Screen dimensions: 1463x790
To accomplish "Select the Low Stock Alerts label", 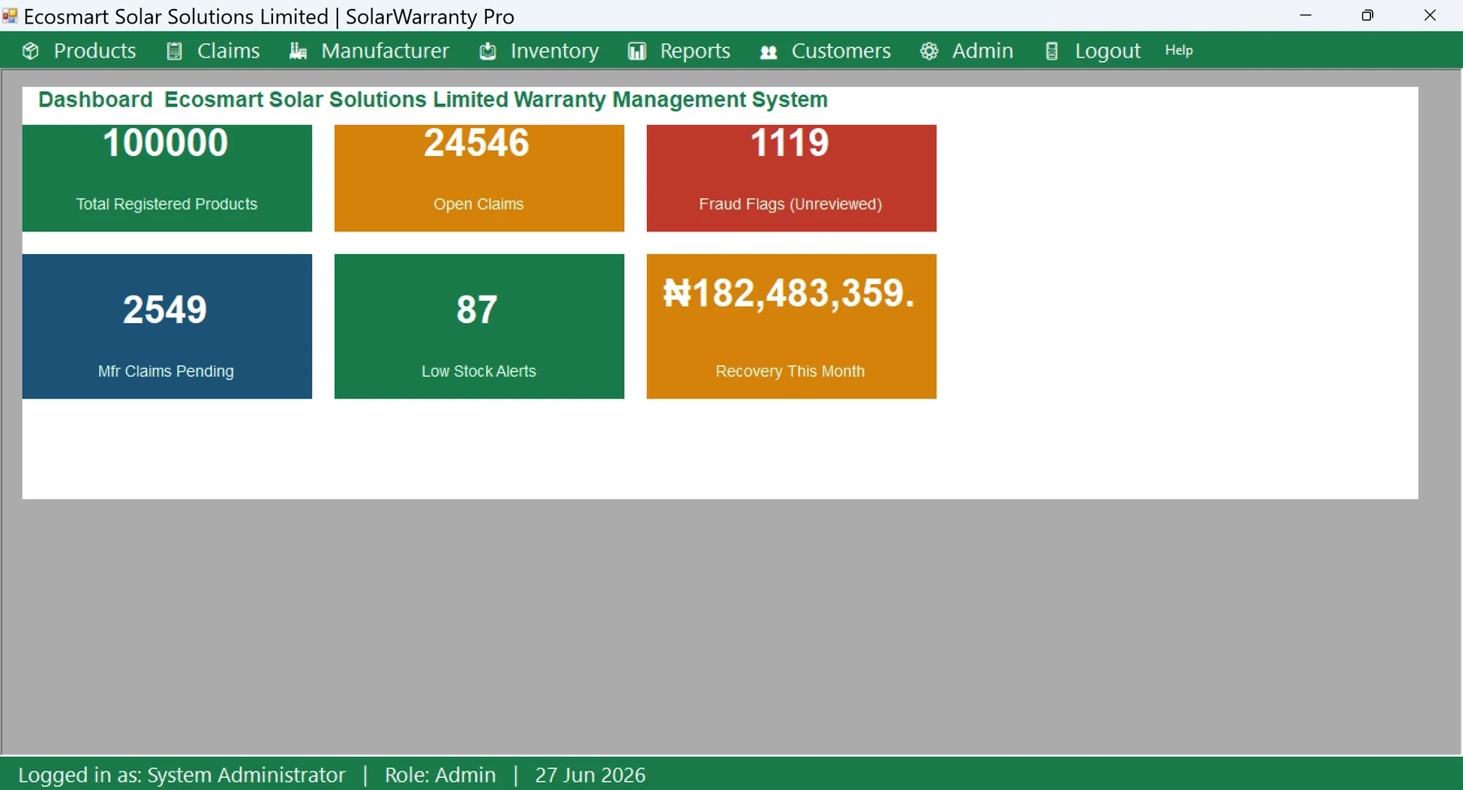I will (479, 371).
